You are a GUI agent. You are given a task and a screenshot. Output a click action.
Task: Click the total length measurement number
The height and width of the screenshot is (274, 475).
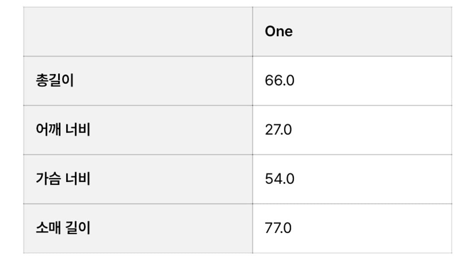(x=280, y=80)
